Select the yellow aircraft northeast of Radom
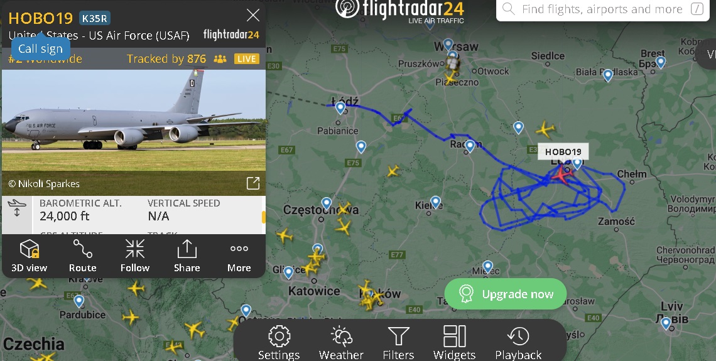716x361 pixels. 545,129
